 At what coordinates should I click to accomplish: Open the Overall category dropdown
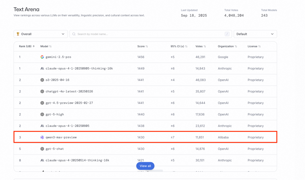tap(41, 34)
